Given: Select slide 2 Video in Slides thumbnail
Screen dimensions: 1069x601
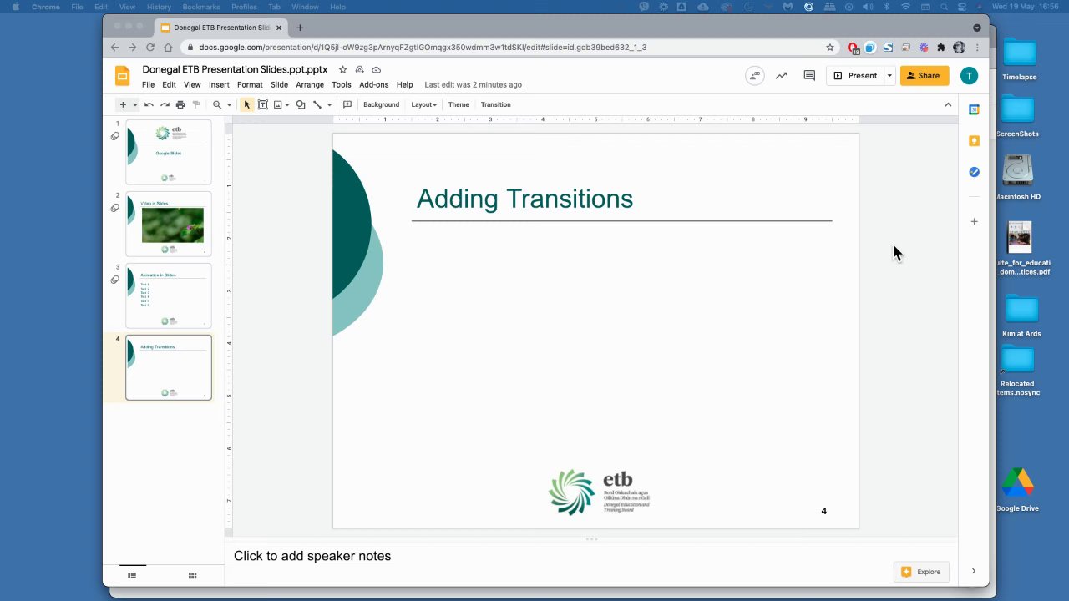Looking at the screenshot, I should click(169, 224).
